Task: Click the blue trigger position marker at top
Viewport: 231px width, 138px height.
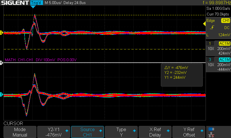Action: coord(33,7)
